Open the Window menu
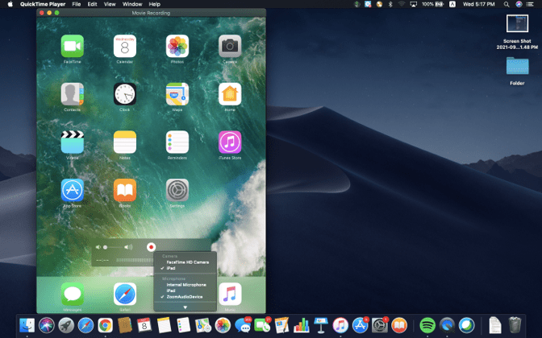 point(132,4)
